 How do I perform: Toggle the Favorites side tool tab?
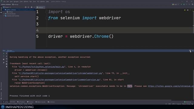point(1,96)
